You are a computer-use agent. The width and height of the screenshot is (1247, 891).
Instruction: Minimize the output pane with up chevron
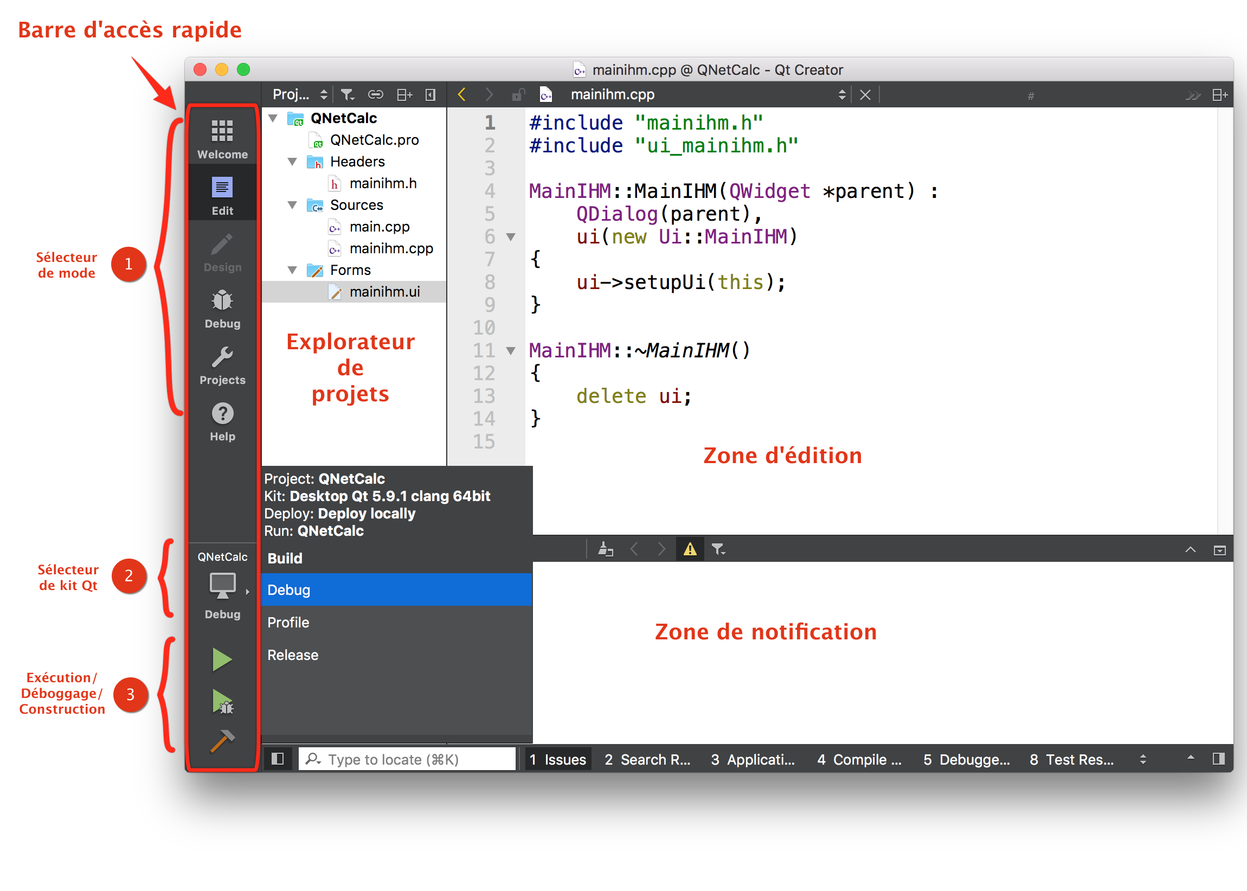point(1191,549)
